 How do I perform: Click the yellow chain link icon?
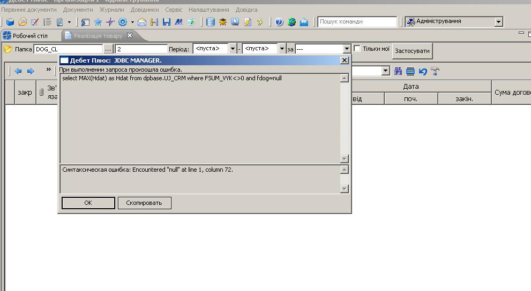(x=260, y=22)
